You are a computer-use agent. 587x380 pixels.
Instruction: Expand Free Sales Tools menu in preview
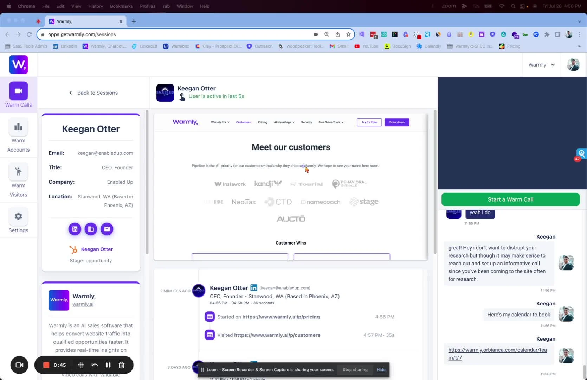(331, 122)
